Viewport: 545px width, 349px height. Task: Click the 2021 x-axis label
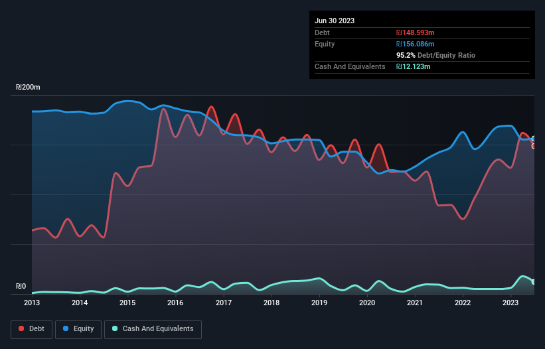coord(415,303)
